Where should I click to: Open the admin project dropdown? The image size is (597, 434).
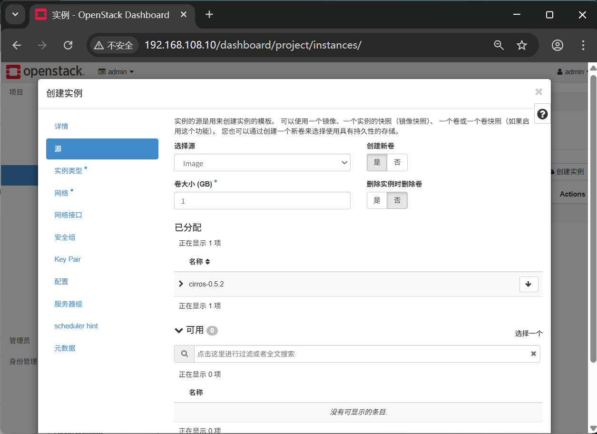[x=116, y=72]
